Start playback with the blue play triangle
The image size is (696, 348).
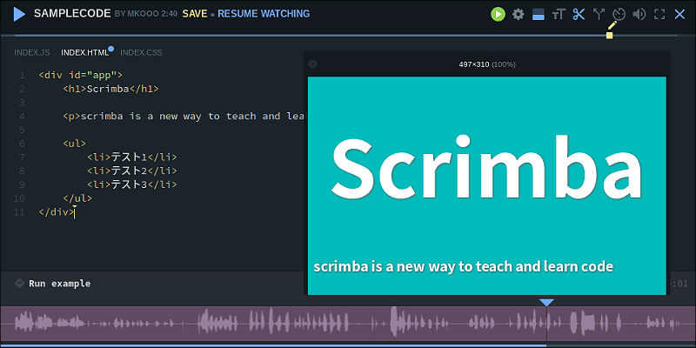[x=19, y=14]
